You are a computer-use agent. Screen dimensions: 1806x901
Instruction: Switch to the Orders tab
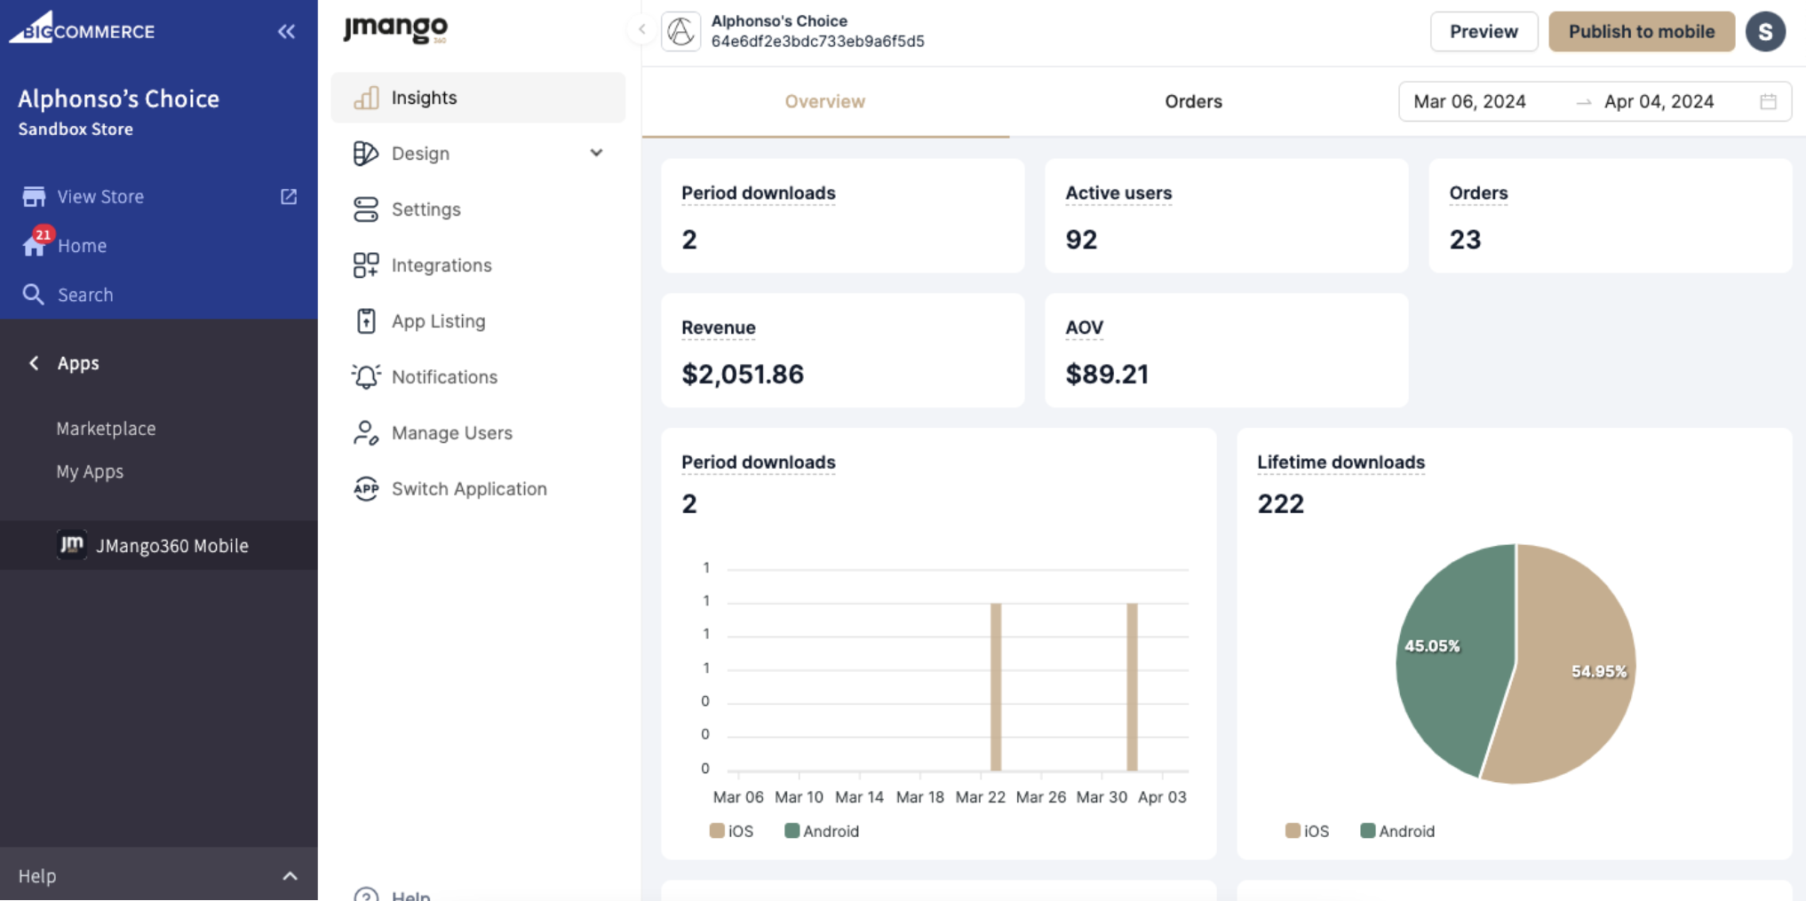tap(1192, 102)
